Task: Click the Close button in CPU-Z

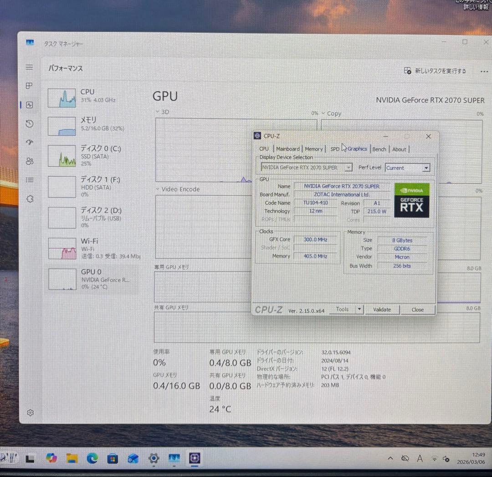Action: point(417,310)
